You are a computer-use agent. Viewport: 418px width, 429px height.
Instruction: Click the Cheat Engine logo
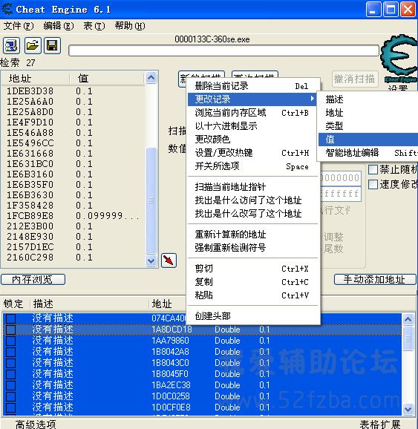click(x=399, y=59)
